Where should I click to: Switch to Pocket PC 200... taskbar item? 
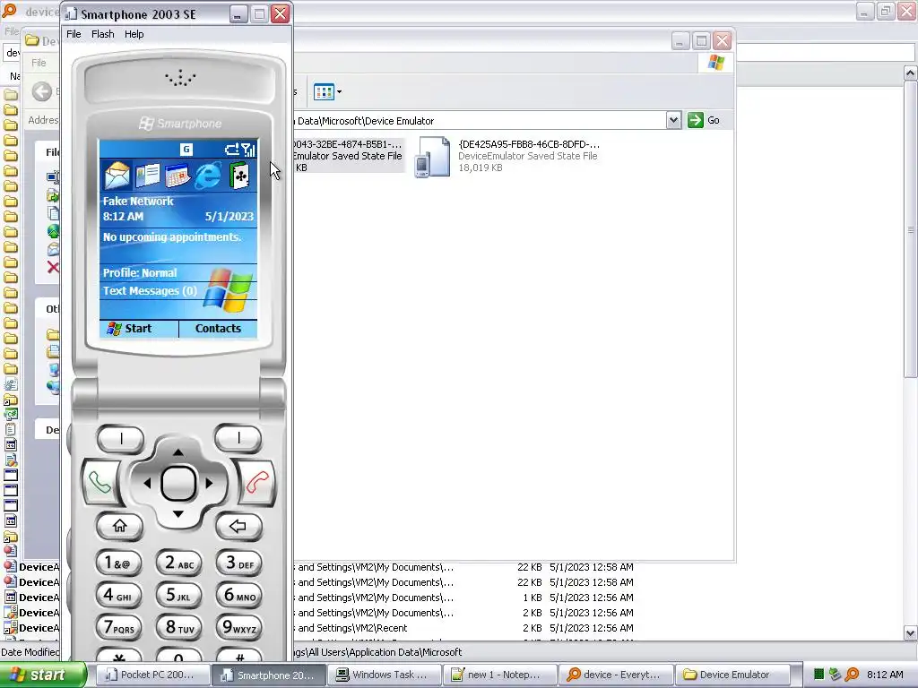pos(152,675)
